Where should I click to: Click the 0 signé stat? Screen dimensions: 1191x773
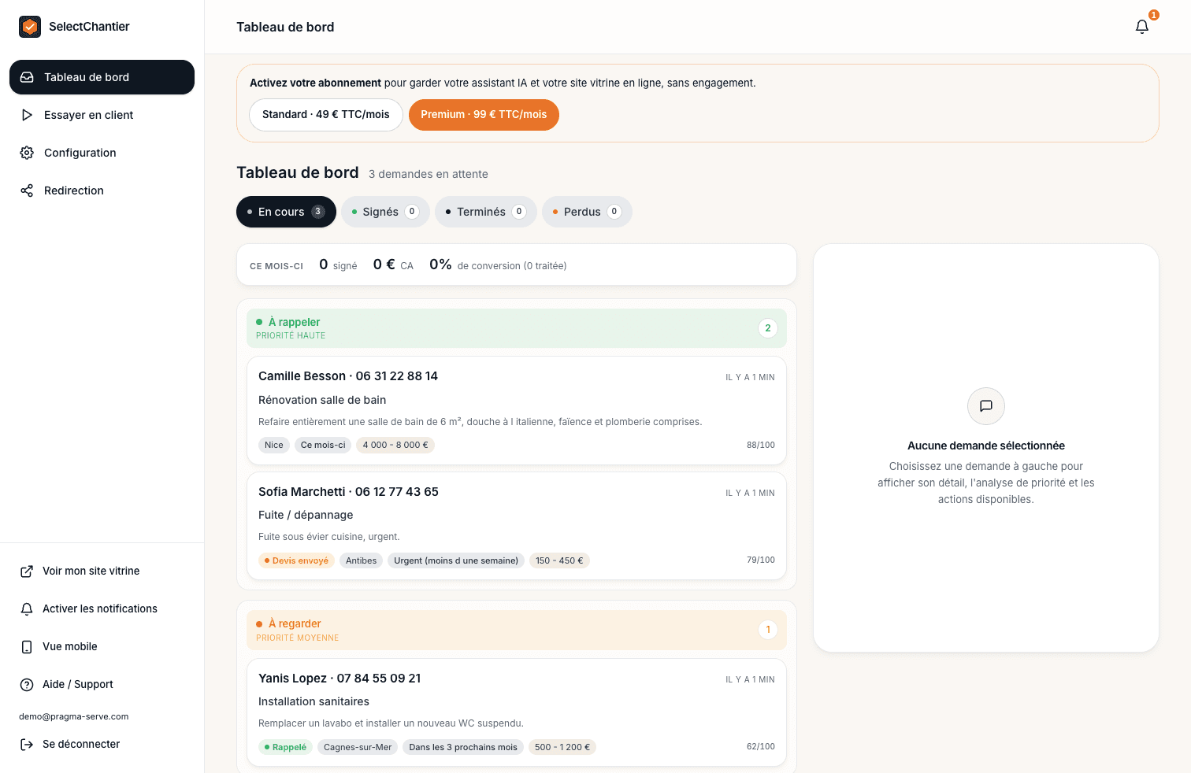[x=338, y=265]
